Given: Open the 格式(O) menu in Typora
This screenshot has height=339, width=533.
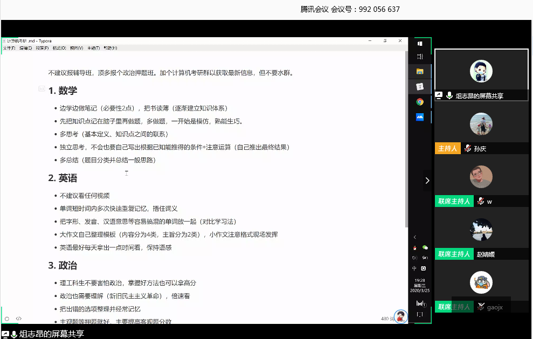Looking at the screenshot, I should coord(59,48).
